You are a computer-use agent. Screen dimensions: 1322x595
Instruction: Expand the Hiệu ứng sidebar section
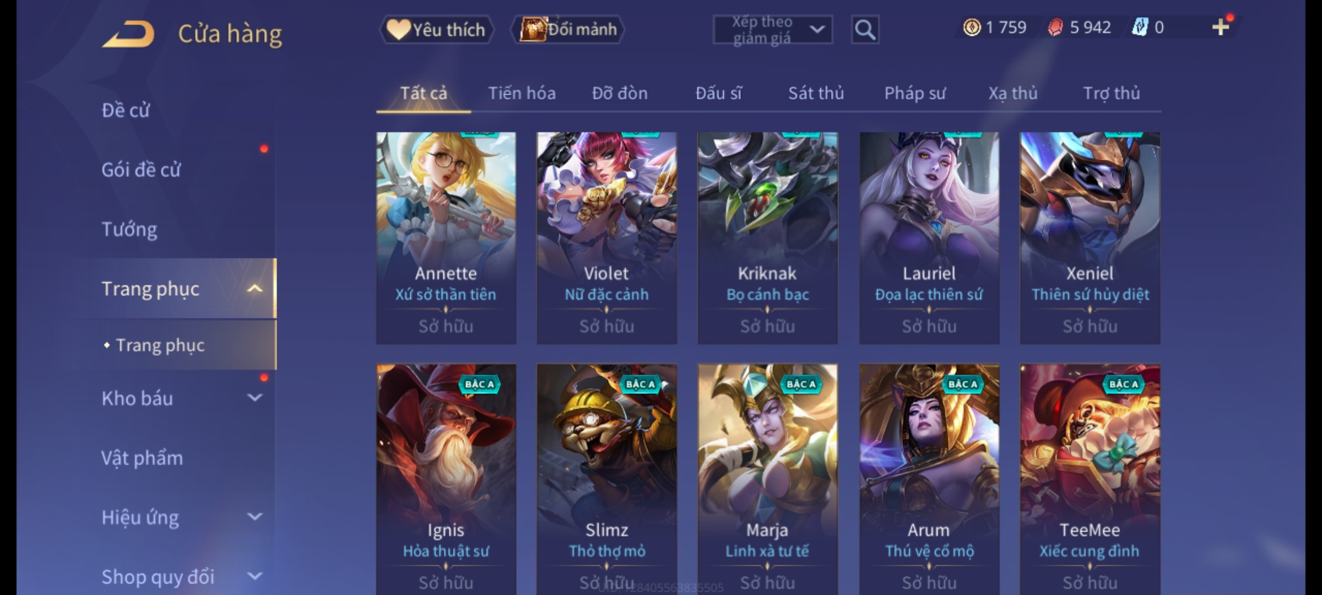[x=254, y=516]
